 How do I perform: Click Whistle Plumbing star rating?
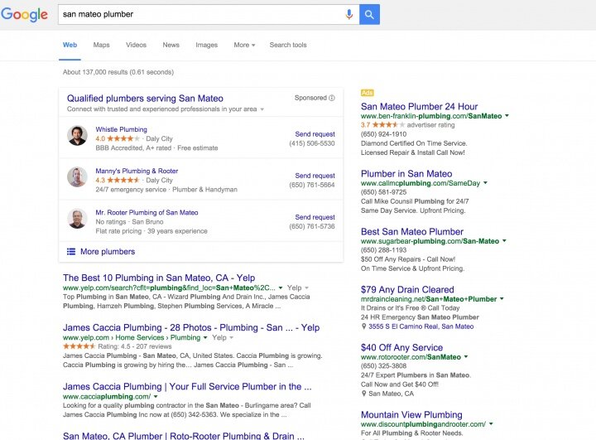(x=123, y=138)
